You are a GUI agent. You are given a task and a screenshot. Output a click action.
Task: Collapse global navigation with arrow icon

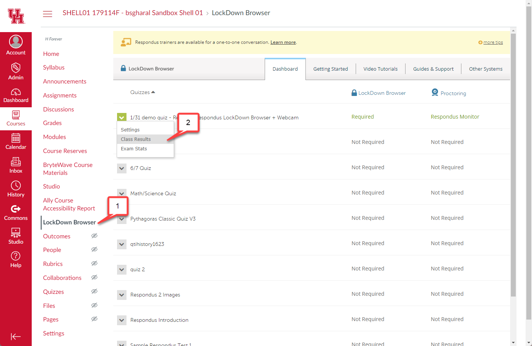click(x=16, y=337)
